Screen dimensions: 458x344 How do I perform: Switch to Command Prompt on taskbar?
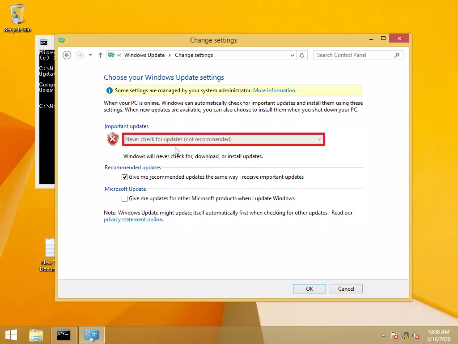(64, 335)
